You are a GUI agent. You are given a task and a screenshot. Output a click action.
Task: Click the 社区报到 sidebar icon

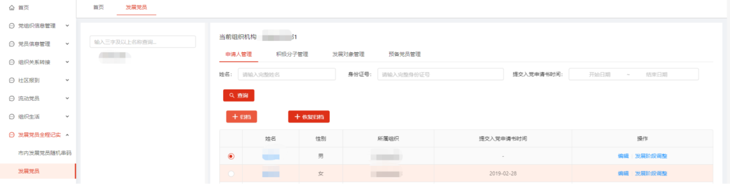coord(12,80)
